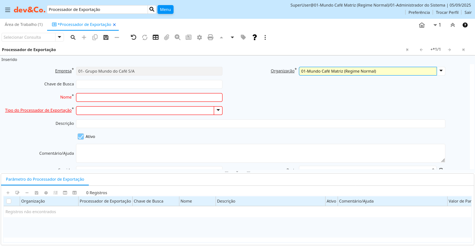
Task: Switch to Área de Trabalho tab
Action: pyautogui.click(x=23, y=24)
